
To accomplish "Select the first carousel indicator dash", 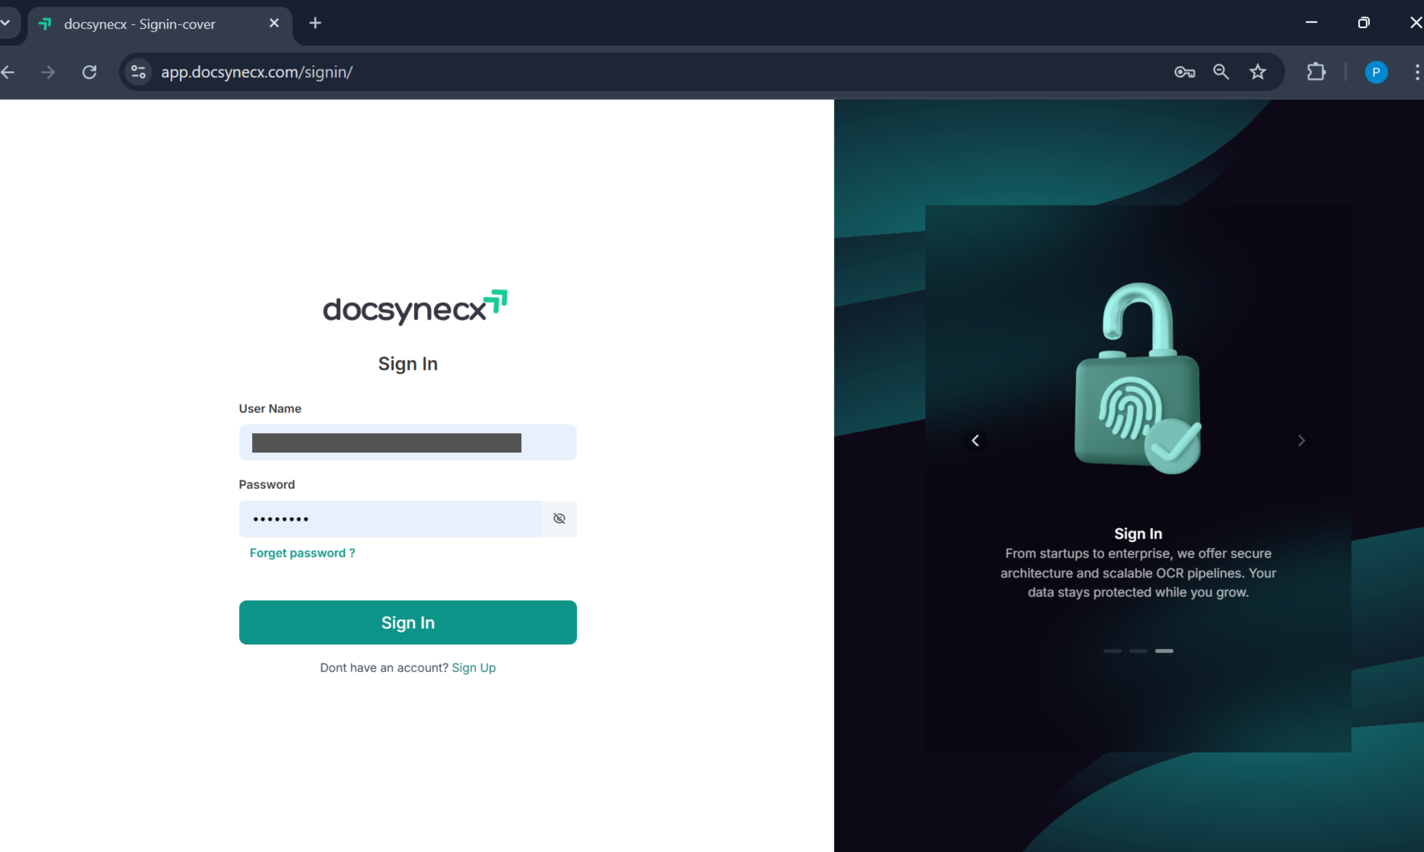I will [x=1112, y=650].
